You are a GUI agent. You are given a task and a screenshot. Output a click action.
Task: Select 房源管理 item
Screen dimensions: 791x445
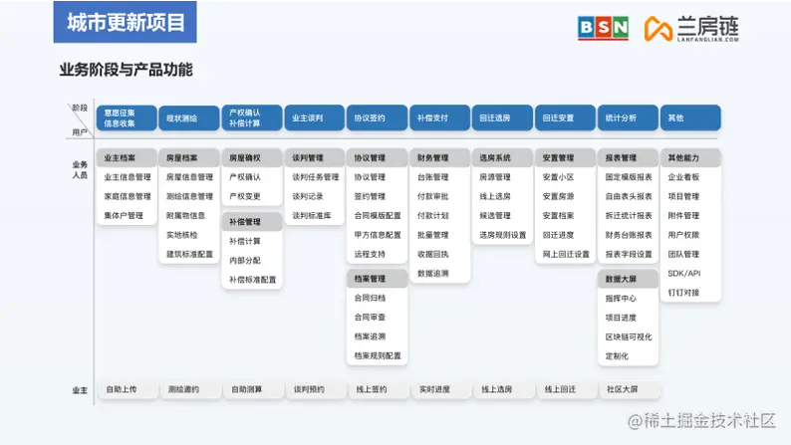coord(495,177)
